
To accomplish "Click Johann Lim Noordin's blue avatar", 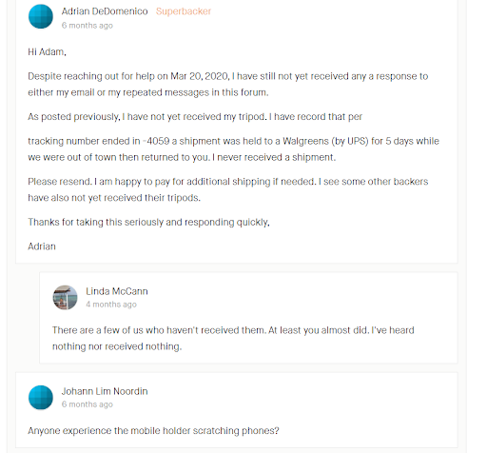I will tap(41, 398).
